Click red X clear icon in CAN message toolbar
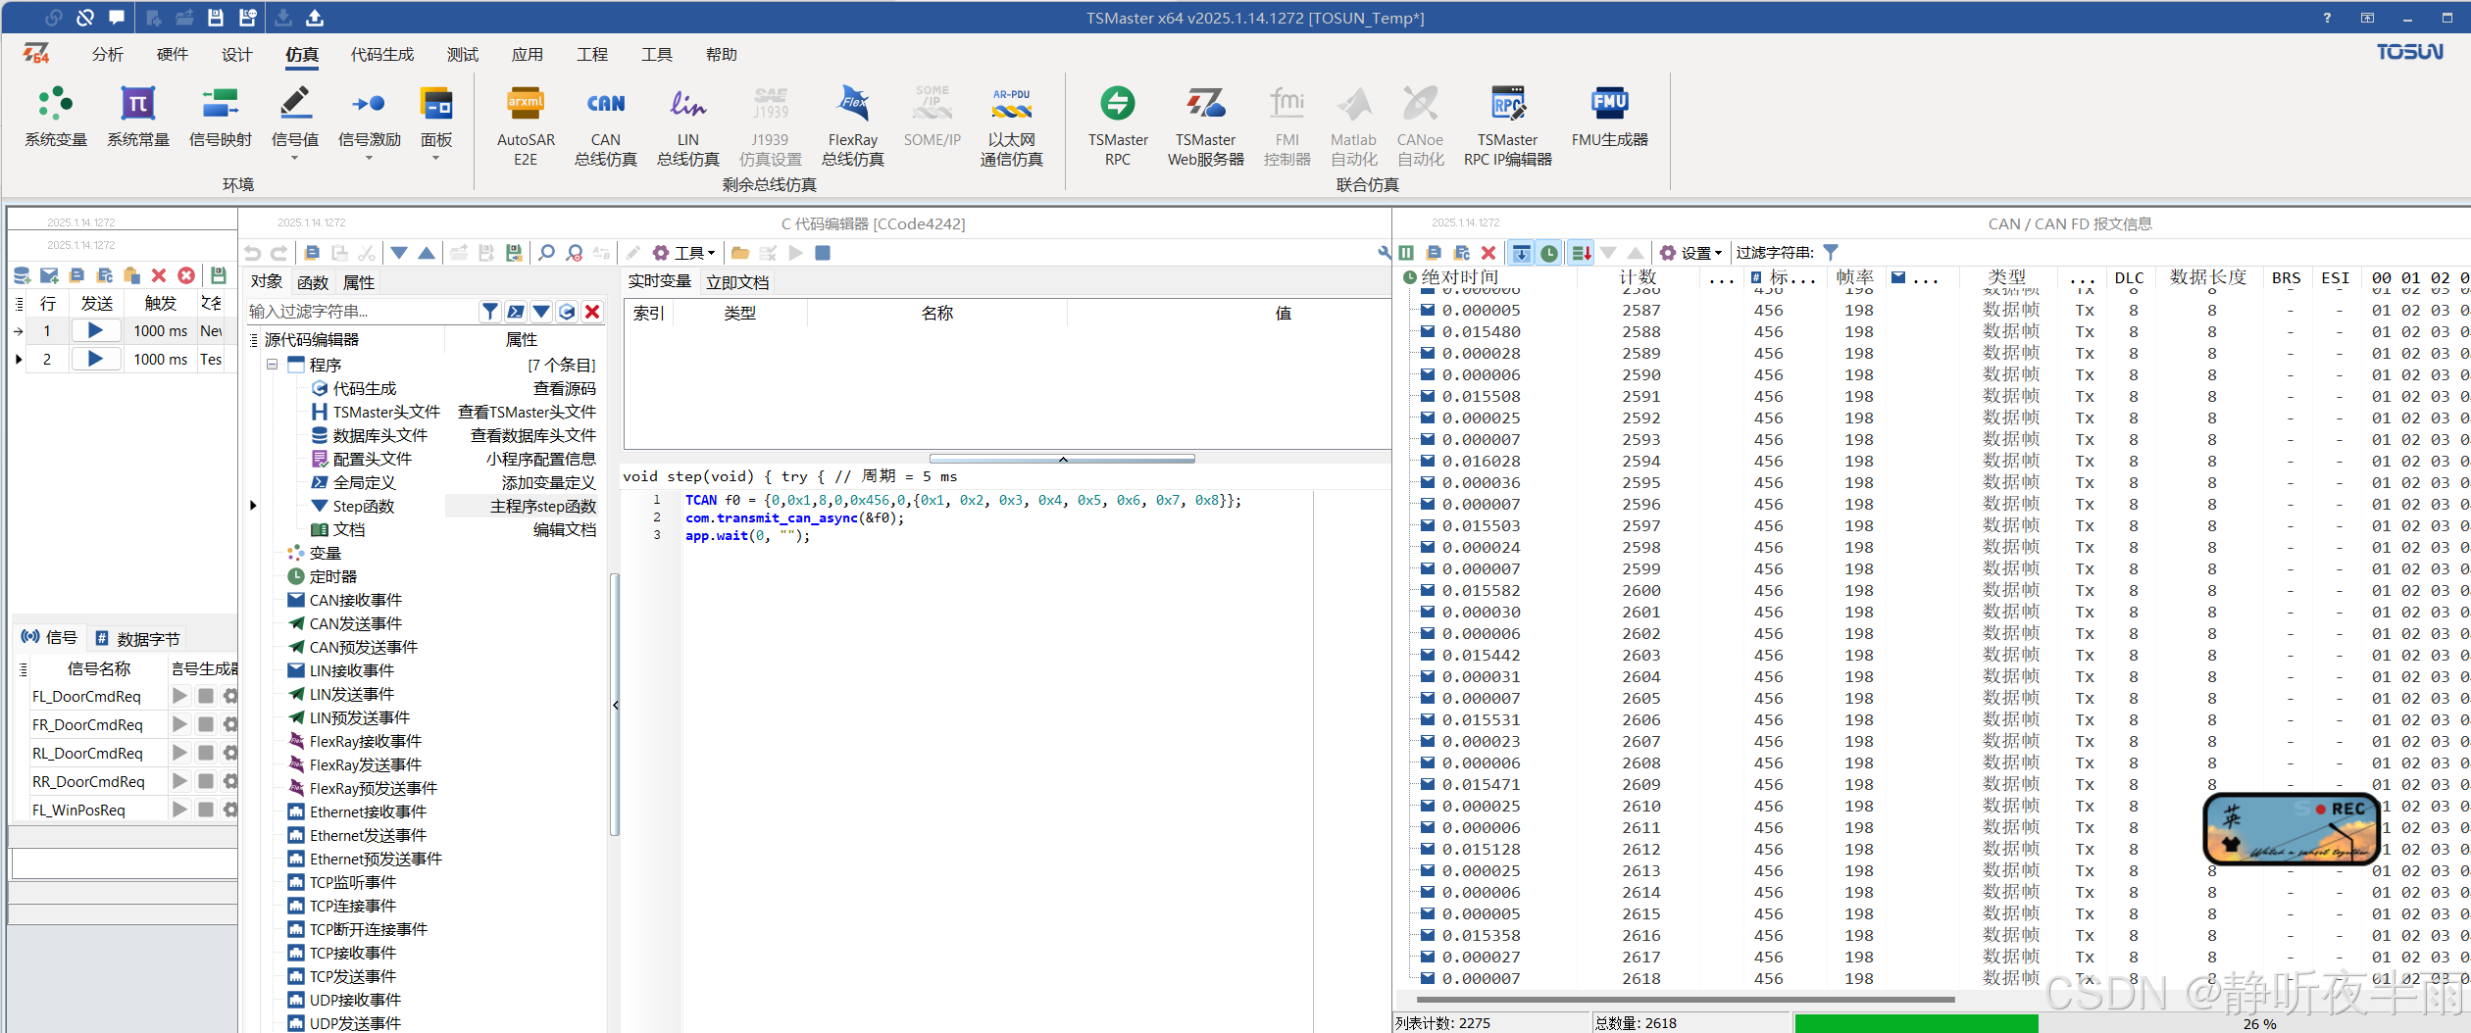The height and width of the screenshot is (1033, 2471). click(x=1488, y=253)
